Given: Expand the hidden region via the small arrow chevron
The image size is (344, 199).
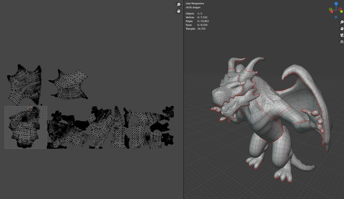Looking at the screenshot, I should point(183,5).
